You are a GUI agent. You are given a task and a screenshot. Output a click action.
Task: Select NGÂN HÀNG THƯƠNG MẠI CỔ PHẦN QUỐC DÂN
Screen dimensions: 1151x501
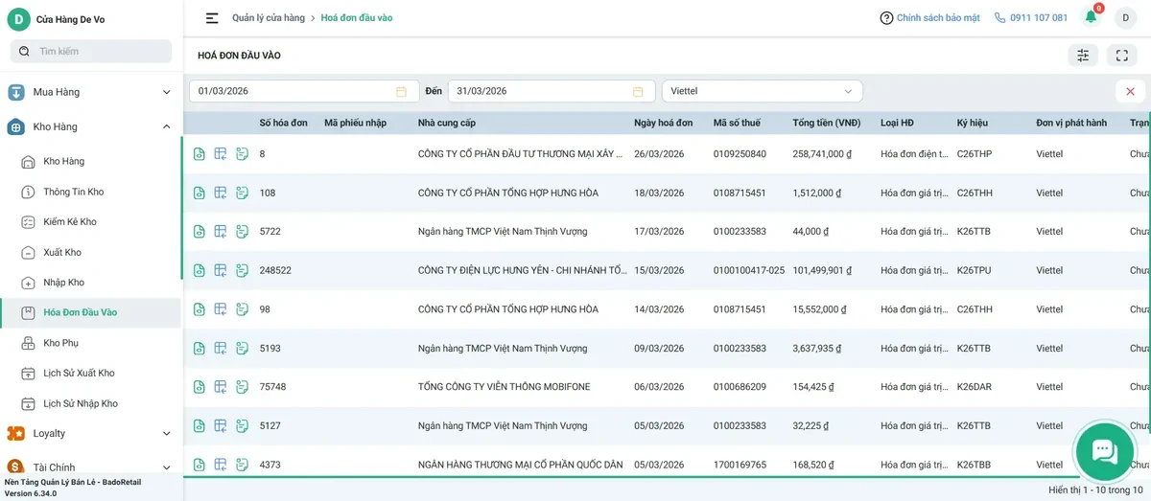coord(521,465)
